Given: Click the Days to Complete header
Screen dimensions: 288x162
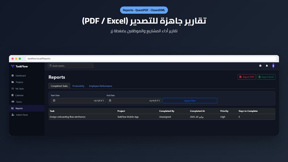Looking at the screenshot, I should 248,111.
